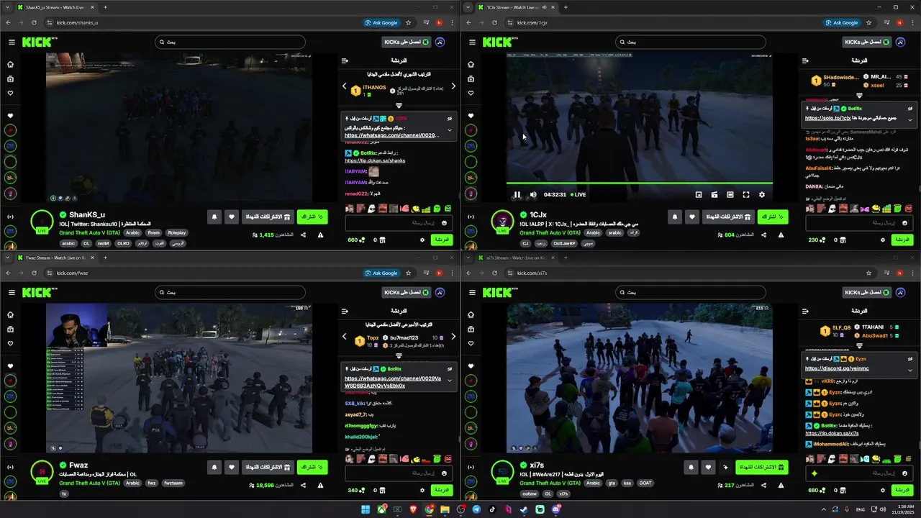The image size is (921, 518).
Task: Follow ShanKS_u with heart button
Action: coord(231,217)
